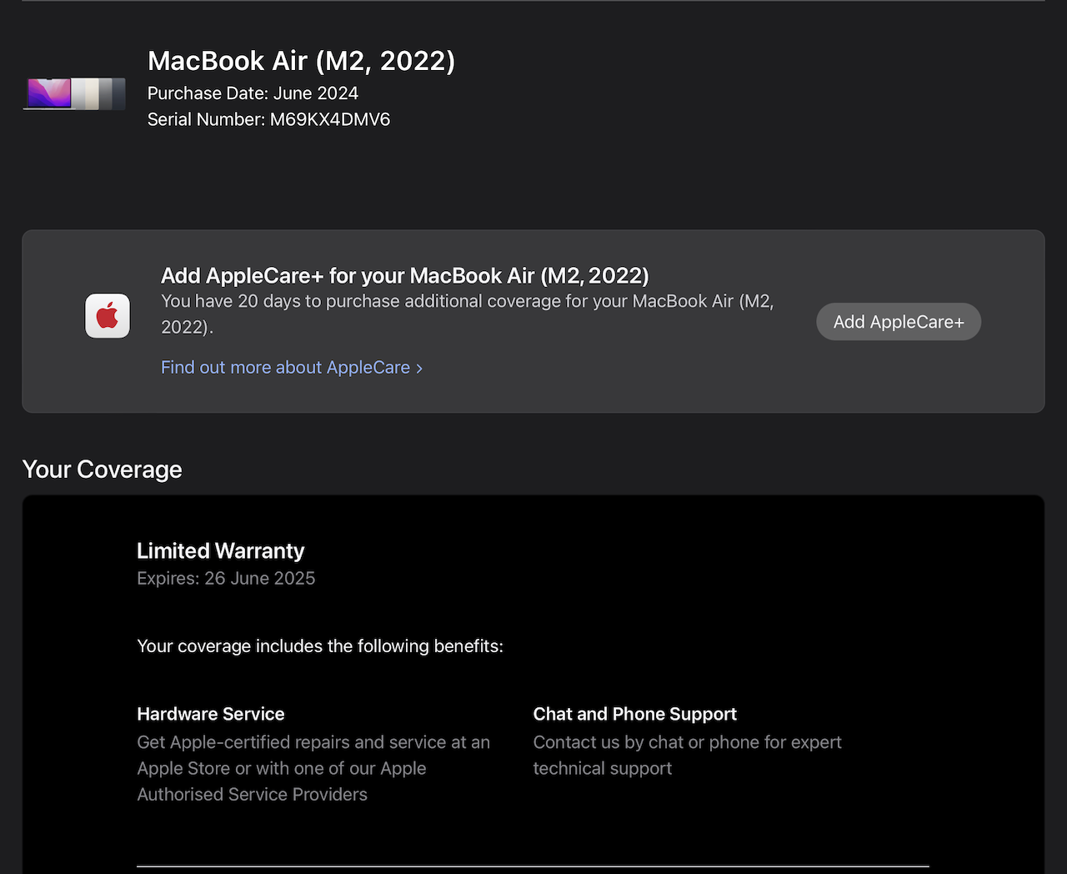Screen dimensions: 1067x874
Task: Select Purchase Date: June 2024 text
Action: pyautogui.click(x=253, y=93)
